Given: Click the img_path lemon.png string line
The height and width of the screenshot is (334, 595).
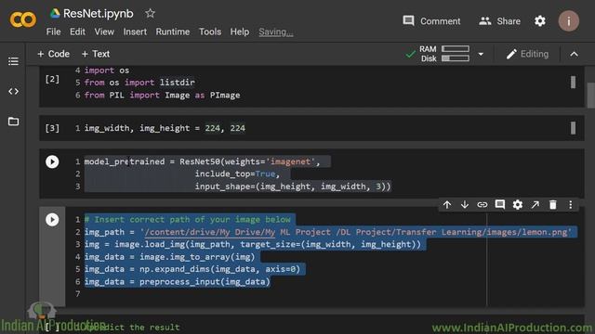Looking at the screenshot, I should point(328,232).
